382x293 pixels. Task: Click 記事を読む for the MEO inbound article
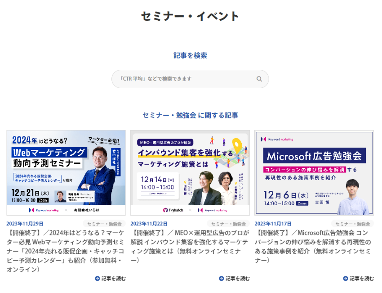click(234, 279)
